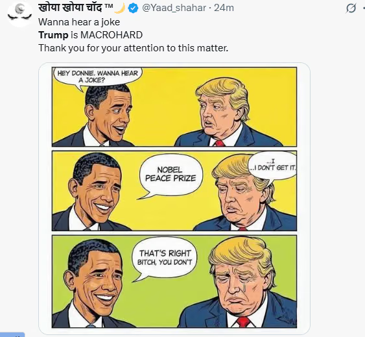Click the 'That's right' speech bubble
This screenshot has width=365, height=337.
coord(165,258)
